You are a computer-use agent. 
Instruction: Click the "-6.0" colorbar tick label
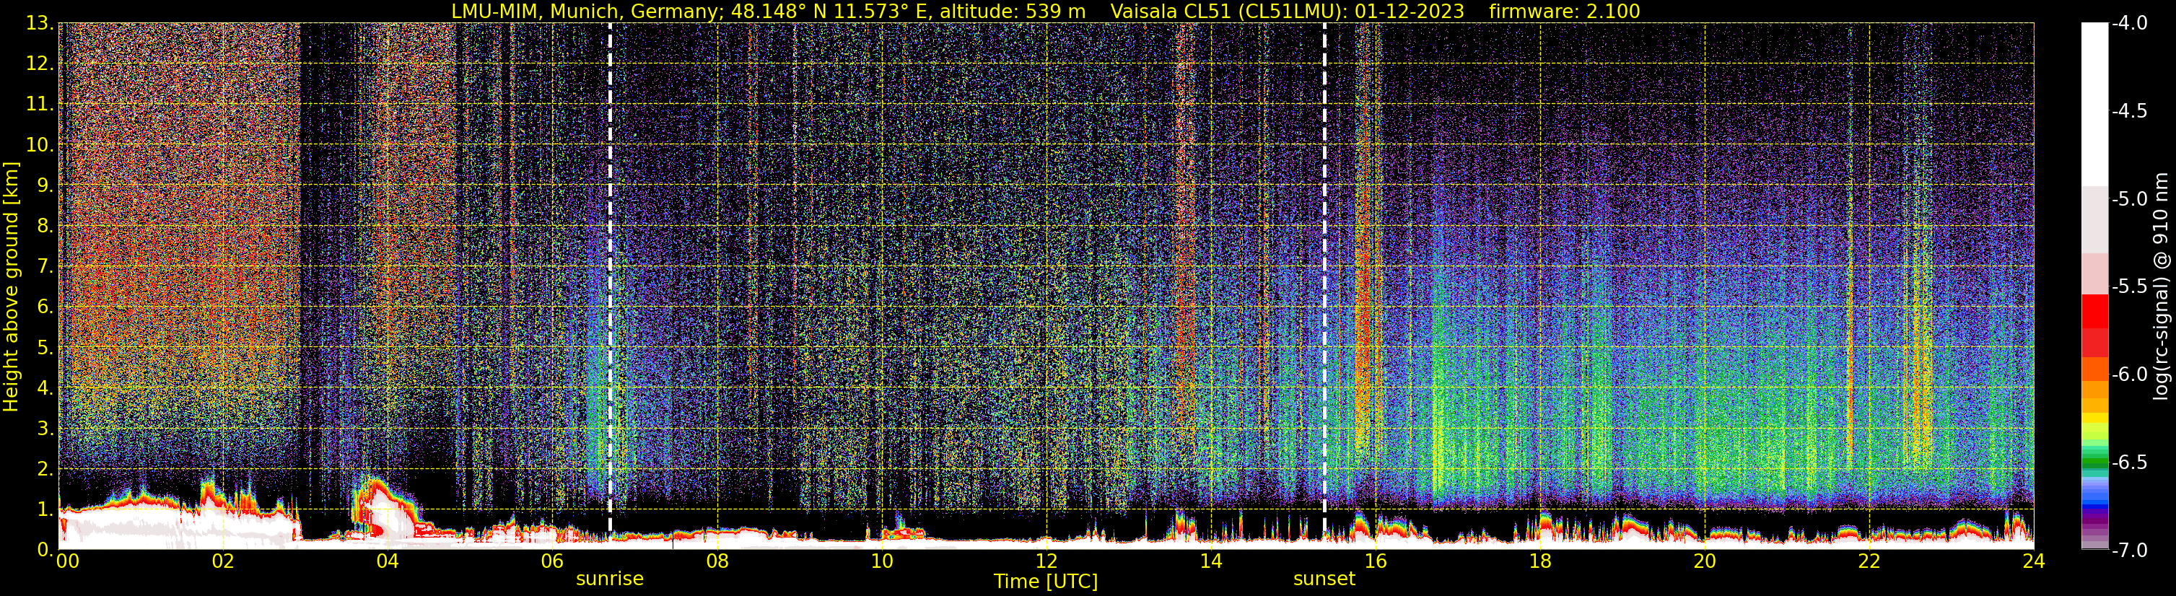pos(2128,374)
